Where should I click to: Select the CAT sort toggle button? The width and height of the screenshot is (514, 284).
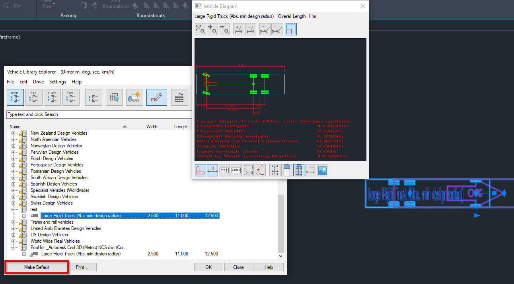click(34, 97)
